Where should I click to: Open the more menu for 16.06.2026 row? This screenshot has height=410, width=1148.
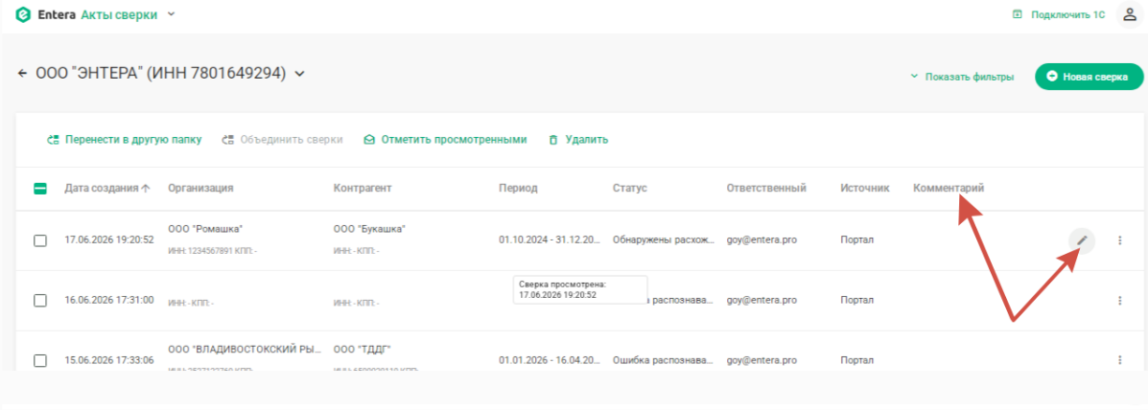pos(1119,300)
